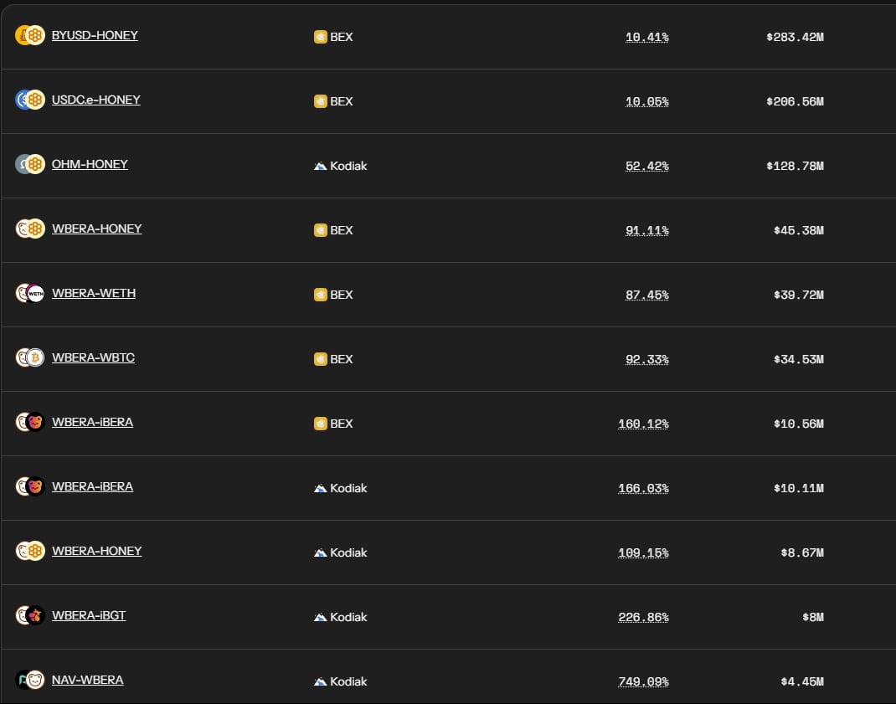
Task: Click the 166.03% rate for Kodiak WBERA-iBERA
Action: click(x=643, y=489)
